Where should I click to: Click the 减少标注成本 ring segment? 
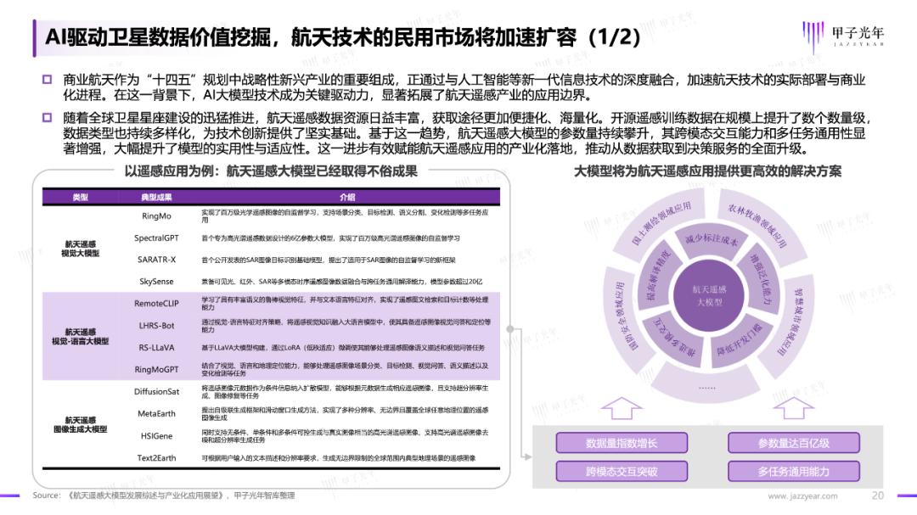[x=712, y=239]
